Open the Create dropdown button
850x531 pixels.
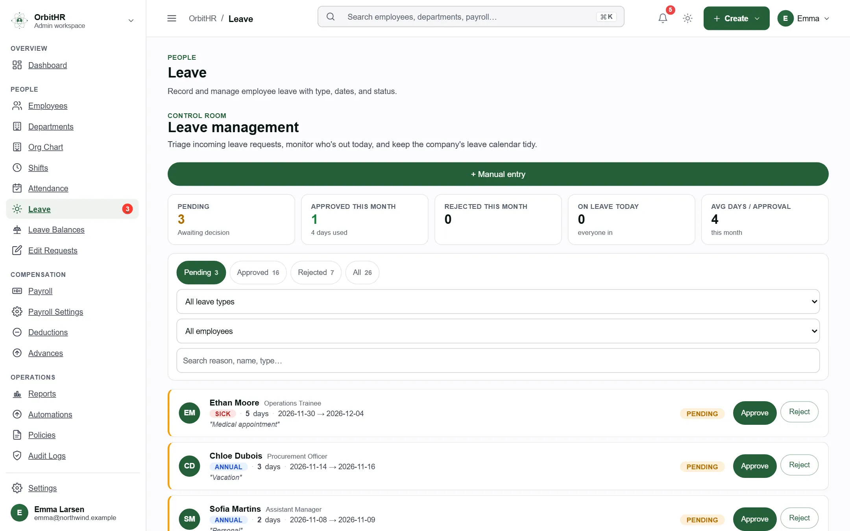(736, 18)
